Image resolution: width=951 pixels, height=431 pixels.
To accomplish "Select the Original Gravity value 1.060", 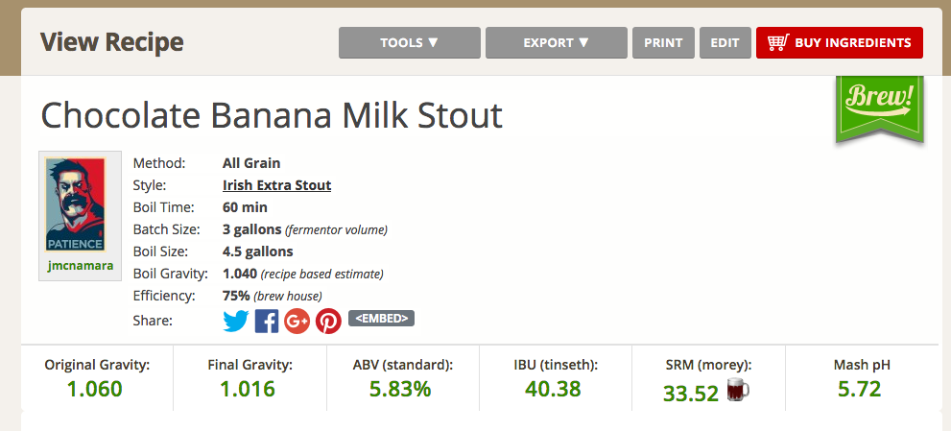I will (95, 389).
